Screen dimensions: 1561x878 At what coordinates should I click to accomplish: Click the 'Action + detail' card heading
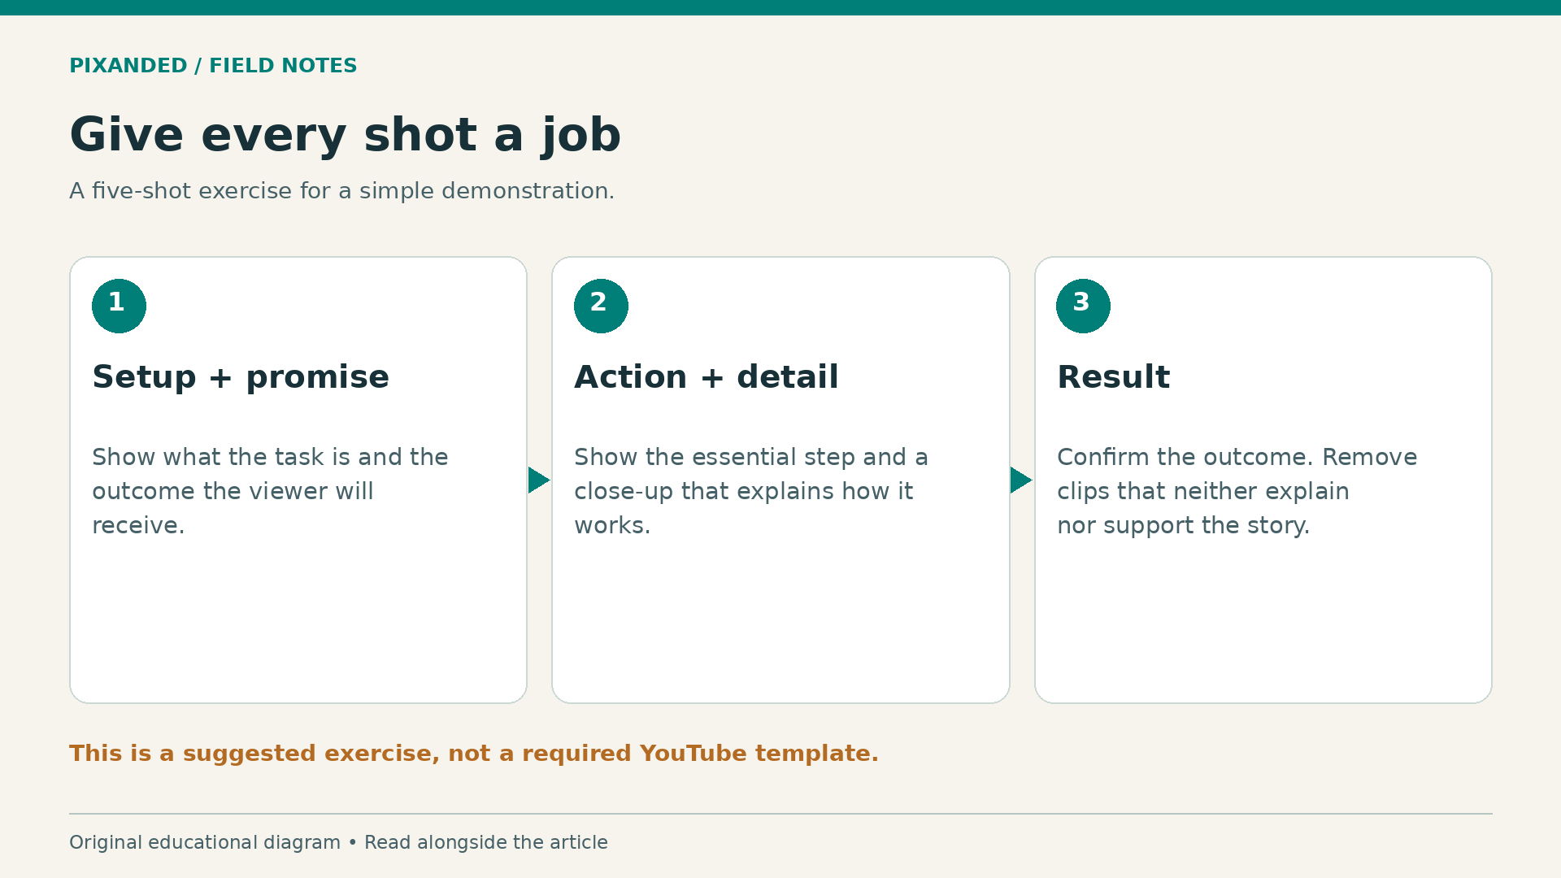coord(706,377)
